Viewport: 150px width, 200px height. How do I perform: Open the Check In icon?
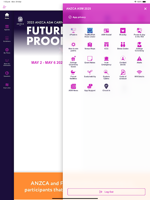106,86
